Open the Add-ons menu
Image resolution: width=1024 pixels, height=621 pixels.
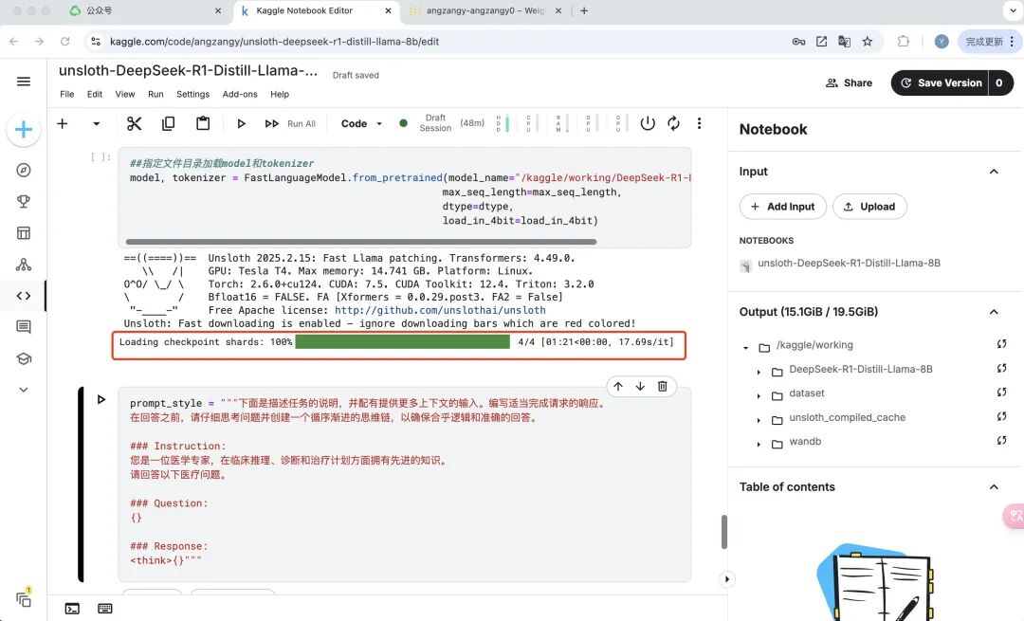(240, 94)
